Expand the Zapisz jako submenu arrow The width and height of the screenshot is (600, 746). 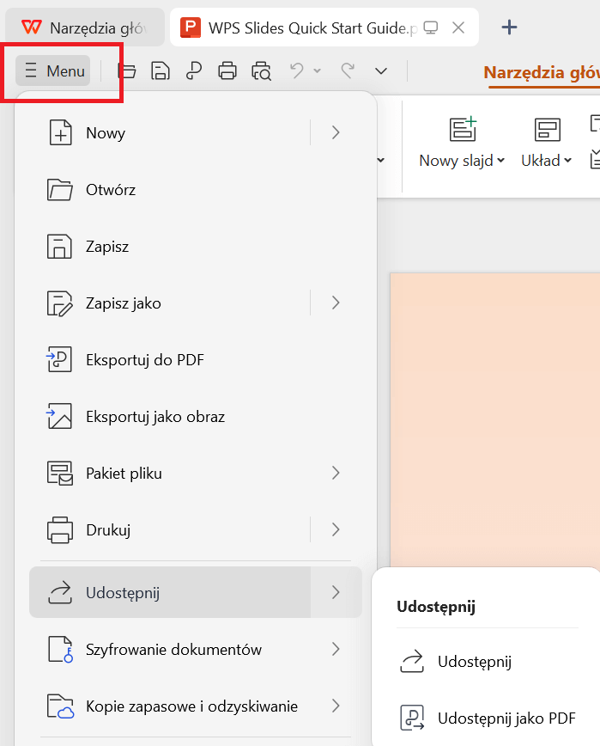336,303
